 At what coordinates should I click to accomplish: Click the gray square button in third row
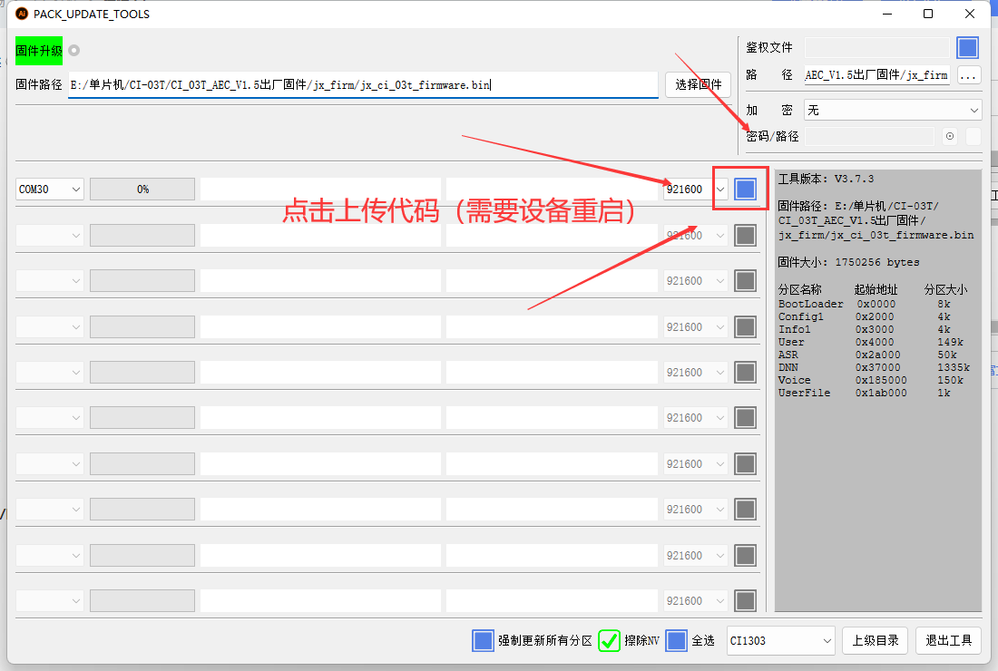[x=745, y=281]
